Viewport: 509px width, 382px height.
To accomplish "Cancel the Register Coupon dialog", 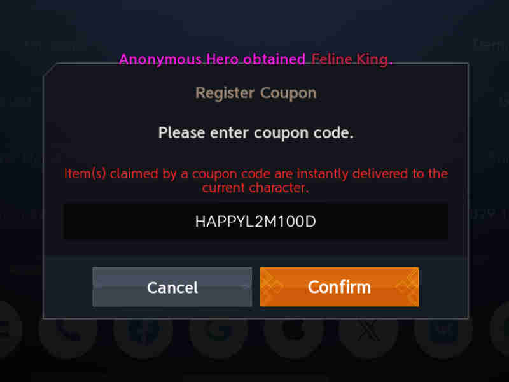I will [x=172, y=287].
